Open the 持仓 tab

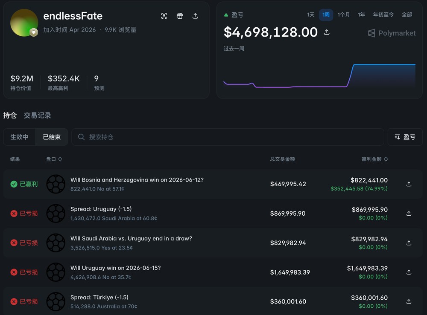point(10,115)
